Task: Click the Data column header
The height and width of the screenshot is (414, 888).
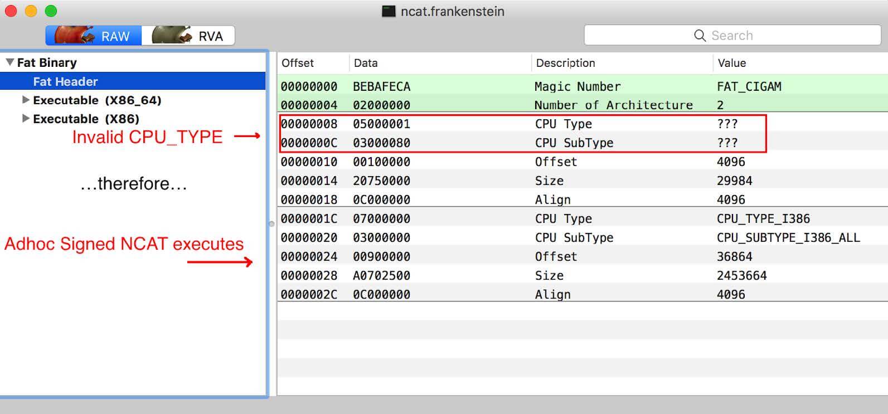Action: point(366,63)
